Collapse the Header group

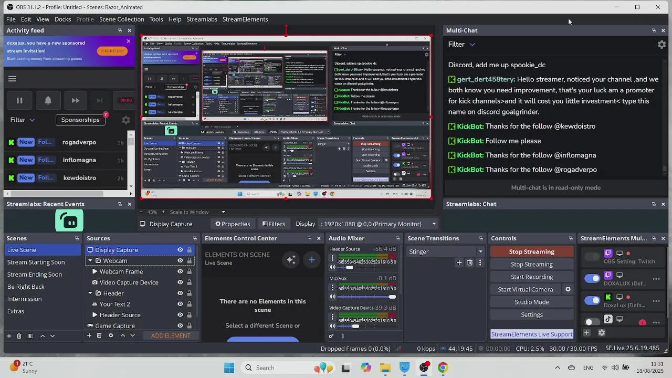(x=90, y=293)
